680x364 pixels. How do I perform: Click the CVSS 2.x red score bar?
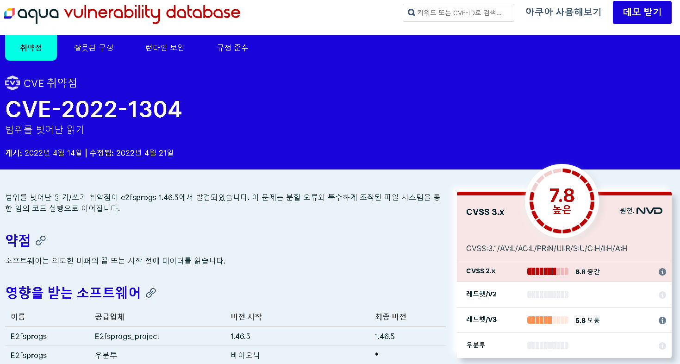548,271
